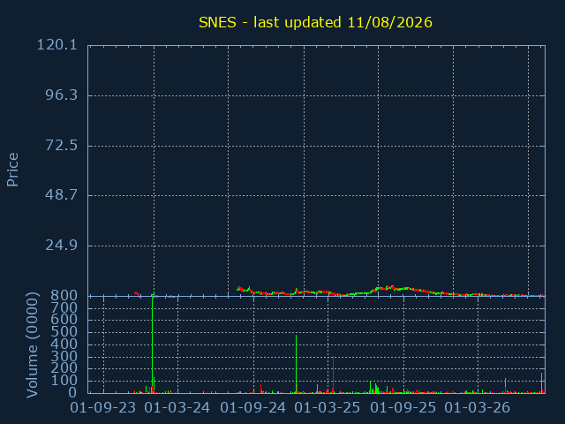Image resolution: width=565 pixels, height=424 pixels.
Task: Click the 24.9 price axis label
Action: click(x=61, y=246)
